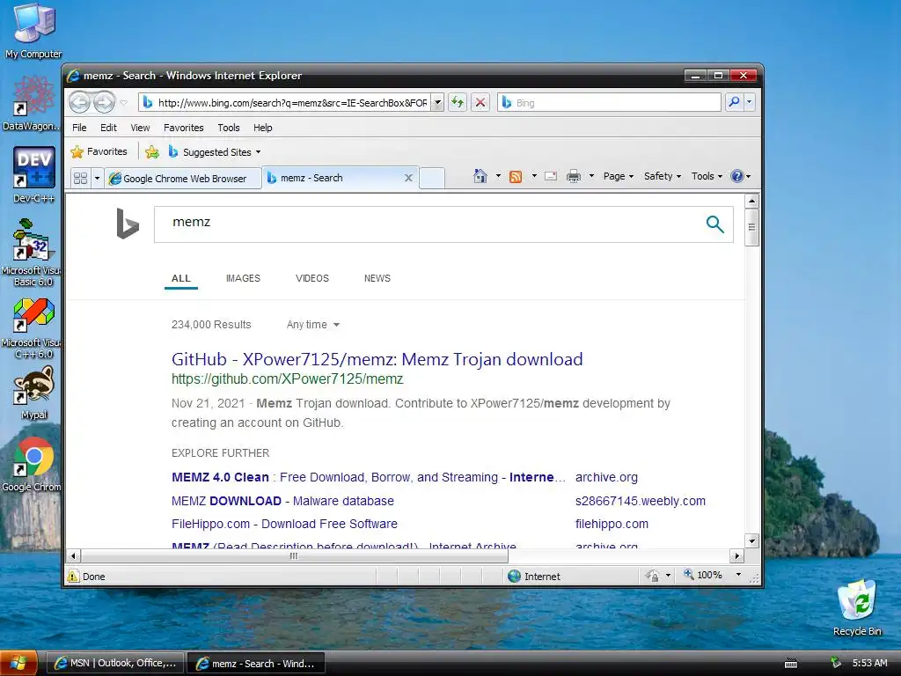Viewport: 901px width, 676px height.
Task: Open the Edit menu
Action: 108,128
